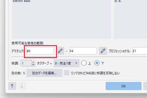Click the 弦のデータを編集... button
Screen dimensions: 147x98
pos(44,73)
